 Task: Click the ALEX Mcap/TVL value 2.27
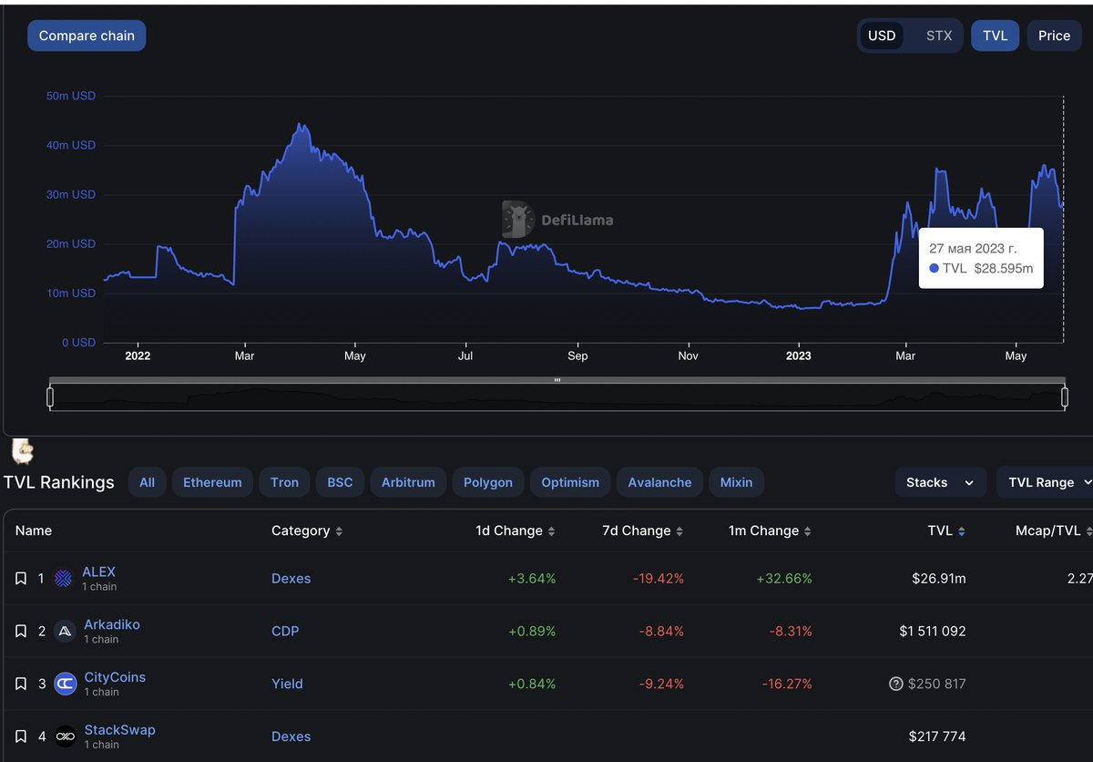click(1079, 579)
